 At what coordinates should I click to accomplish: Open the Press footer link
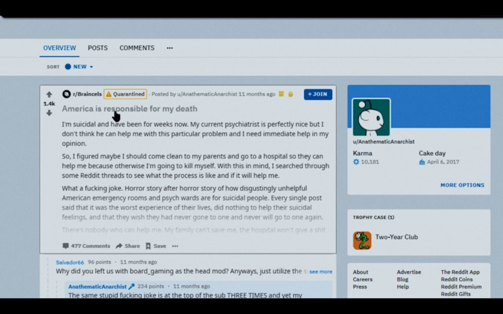(x=360, y=287)
